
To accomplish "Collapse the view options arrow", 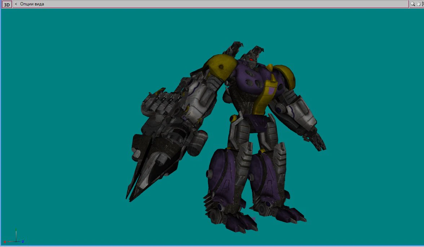I will tap(16, 4).
